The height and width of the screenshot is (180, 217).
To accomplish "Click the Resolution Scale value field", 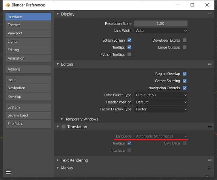I will coord(161,23).
